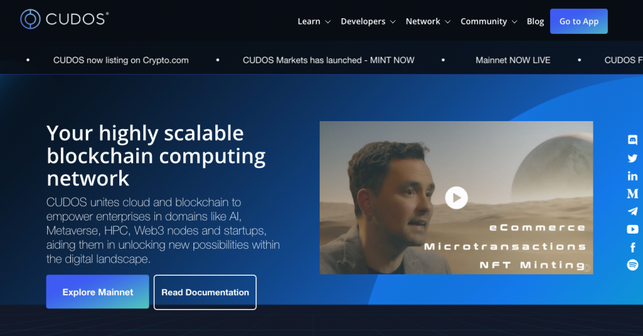This screenshot has height=336, width=643.
Task: Open "CUDOS now listing on Crypto.com" ticker
Action: tap(121, 60)
